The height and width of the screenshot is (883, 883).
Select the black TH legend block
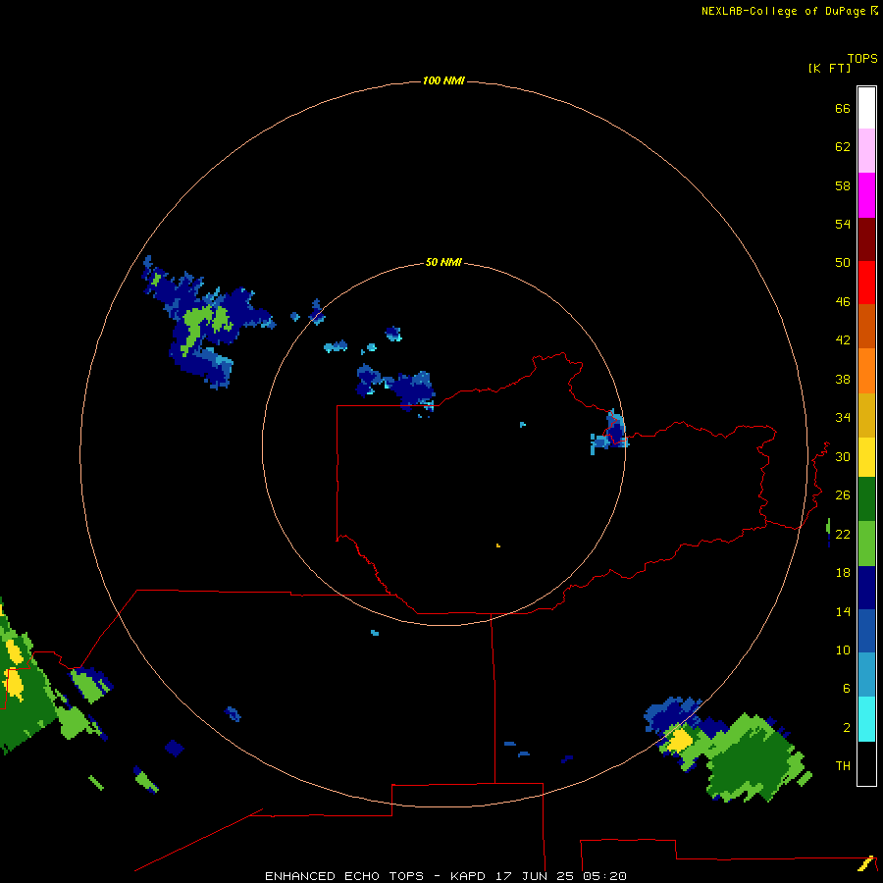click(866, 763)
